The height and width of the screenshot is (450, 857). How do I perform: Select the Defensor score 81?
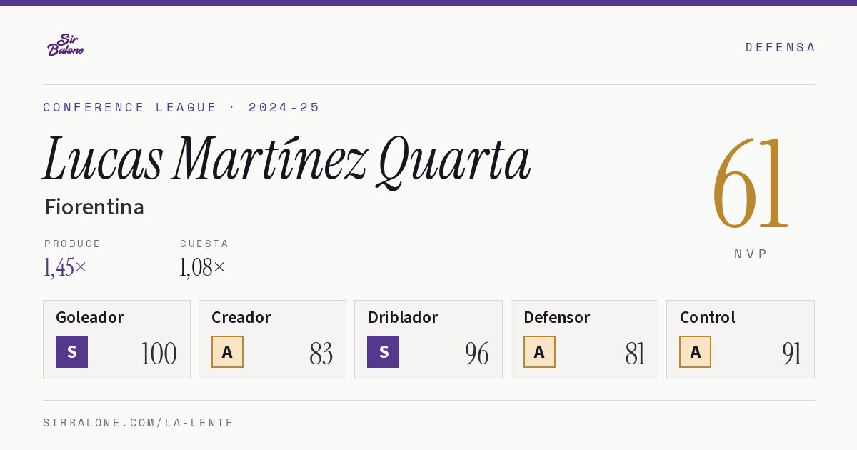pos(635,354)
